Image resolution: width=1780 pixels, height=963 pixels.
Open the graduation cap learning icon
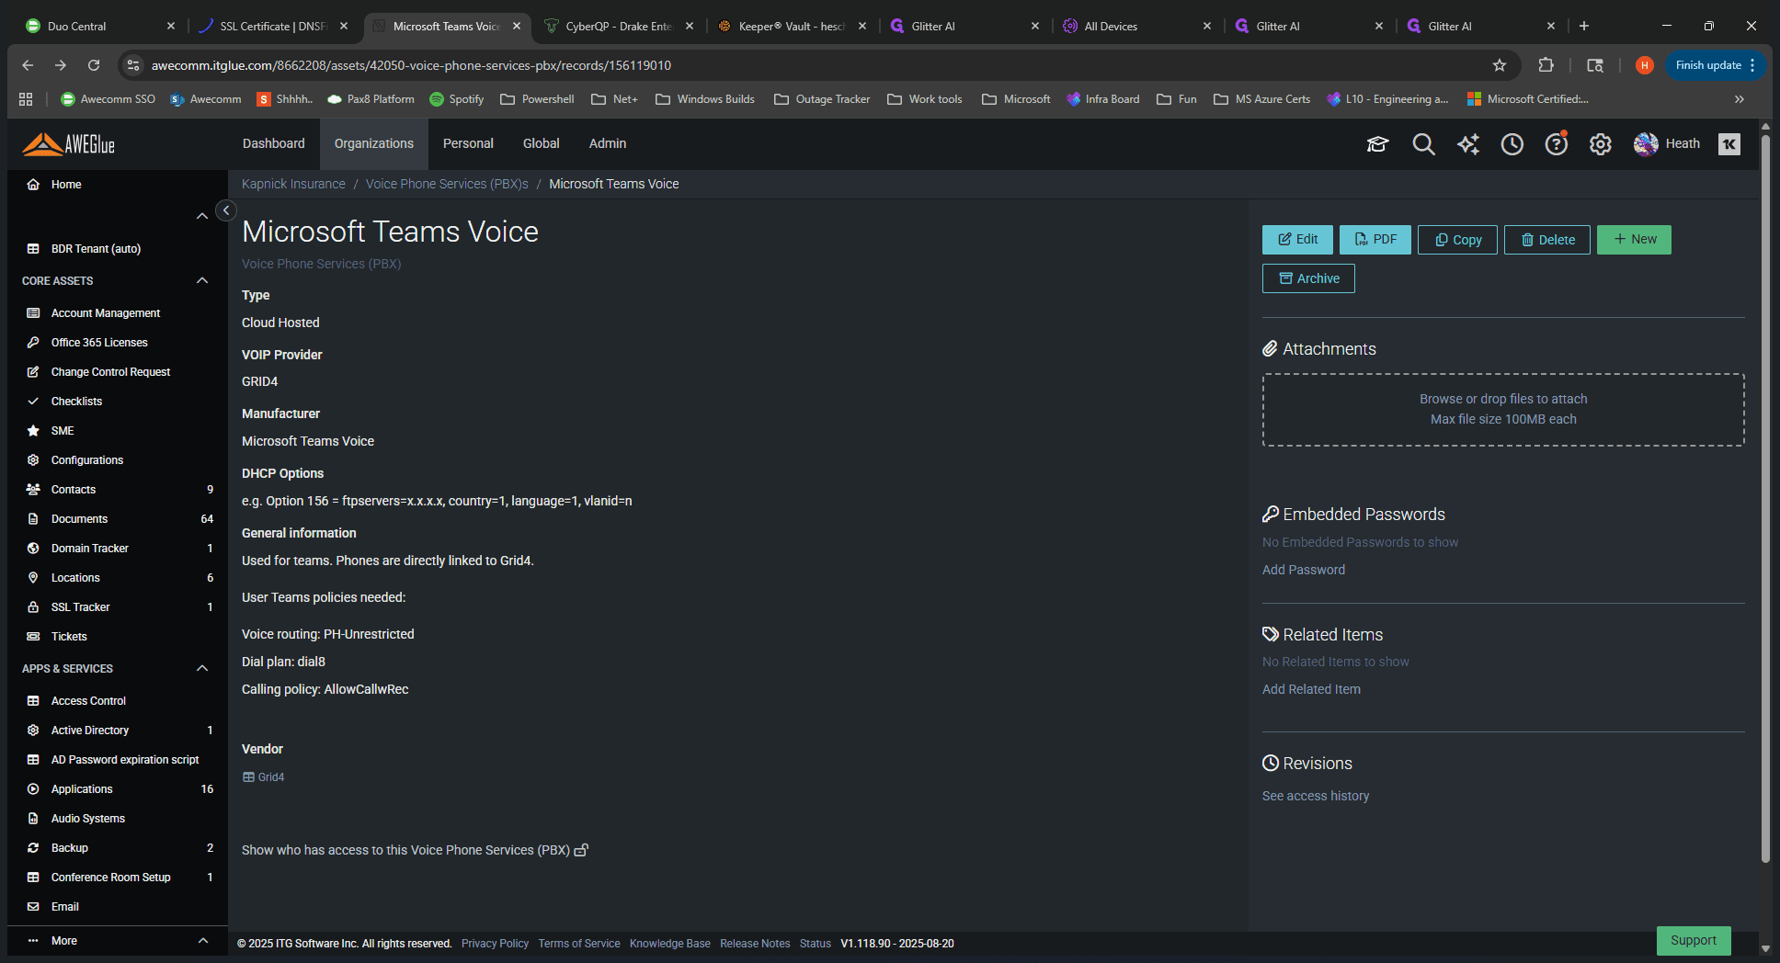[x=1377, y=144]
